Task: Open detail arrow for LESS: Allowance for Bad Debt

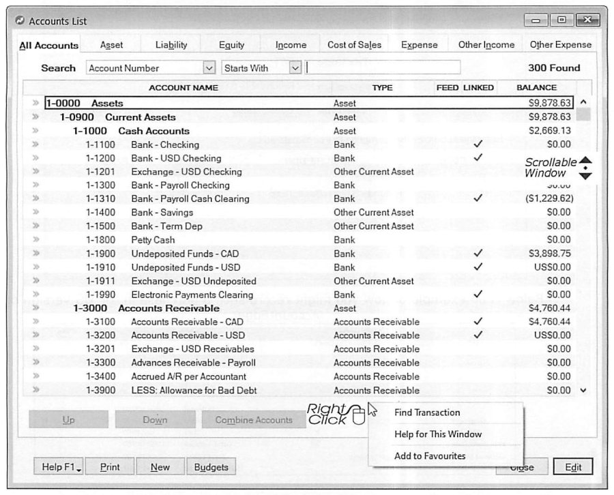Action: 35,389
